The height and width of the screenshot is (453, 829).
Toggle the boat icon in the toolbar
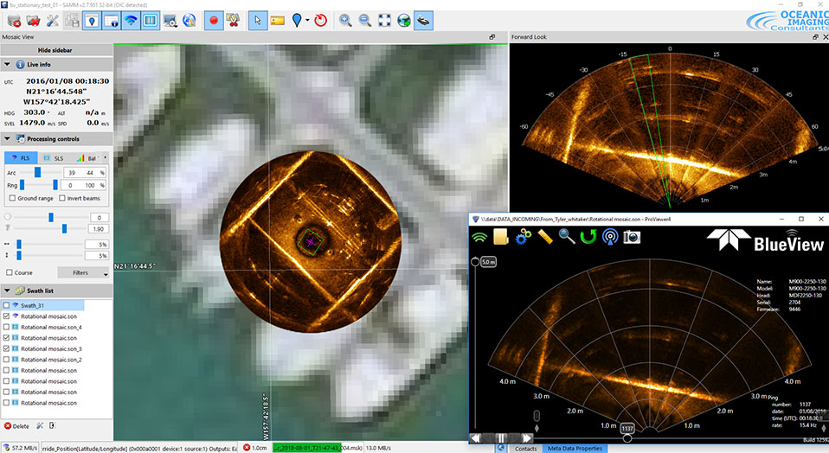423,21
